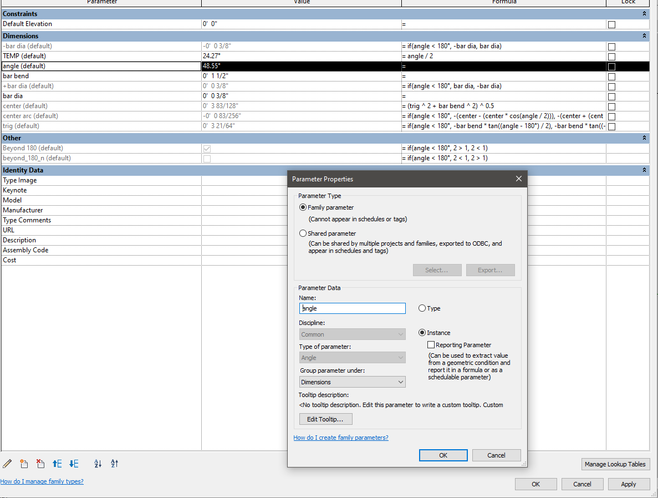
Task: Choose the Instance radio option
Action: [422, 333]
